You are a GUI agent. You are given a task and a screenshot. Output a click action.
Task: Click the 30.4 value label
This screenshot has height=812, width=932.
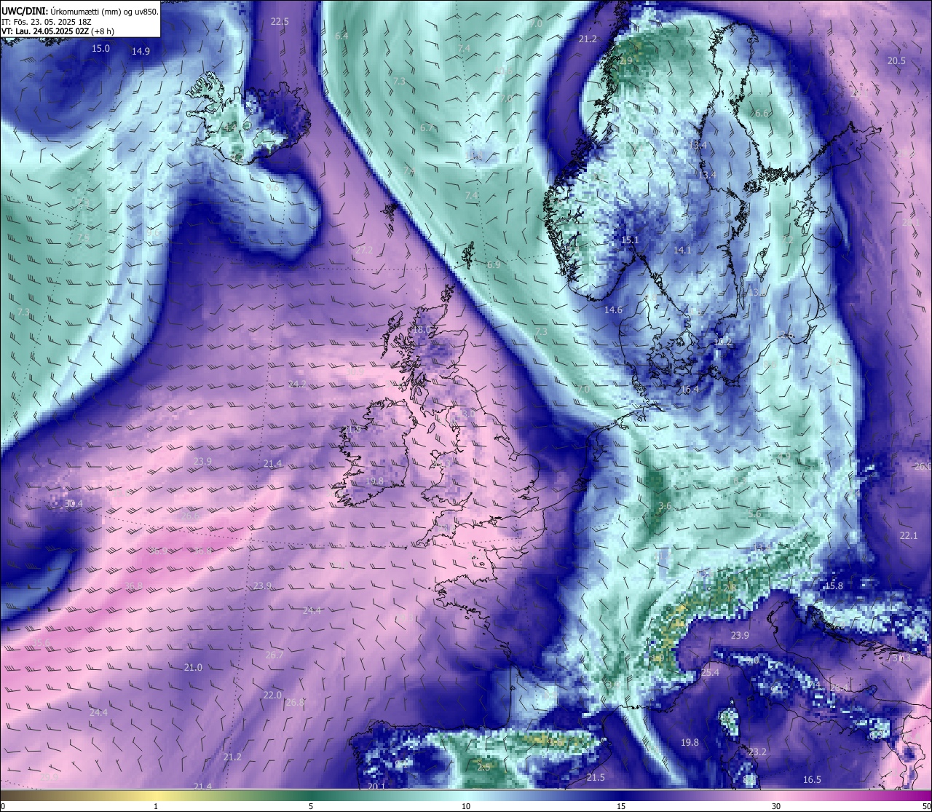73,504
